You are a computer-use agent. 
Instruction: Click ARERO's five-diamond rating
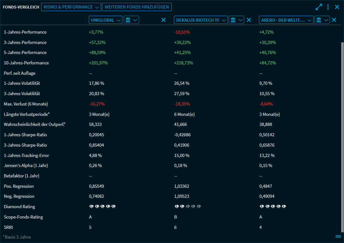click(273, 207)
